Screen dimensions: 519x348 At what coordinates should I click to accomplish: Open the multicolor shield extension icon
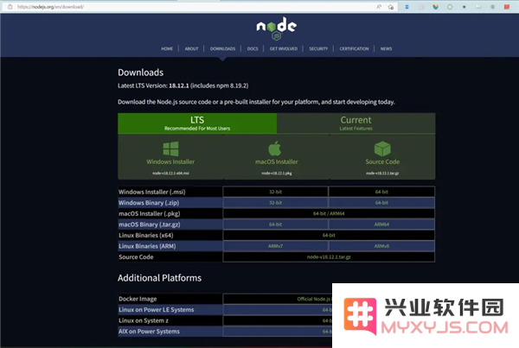(x=436, y=7)
